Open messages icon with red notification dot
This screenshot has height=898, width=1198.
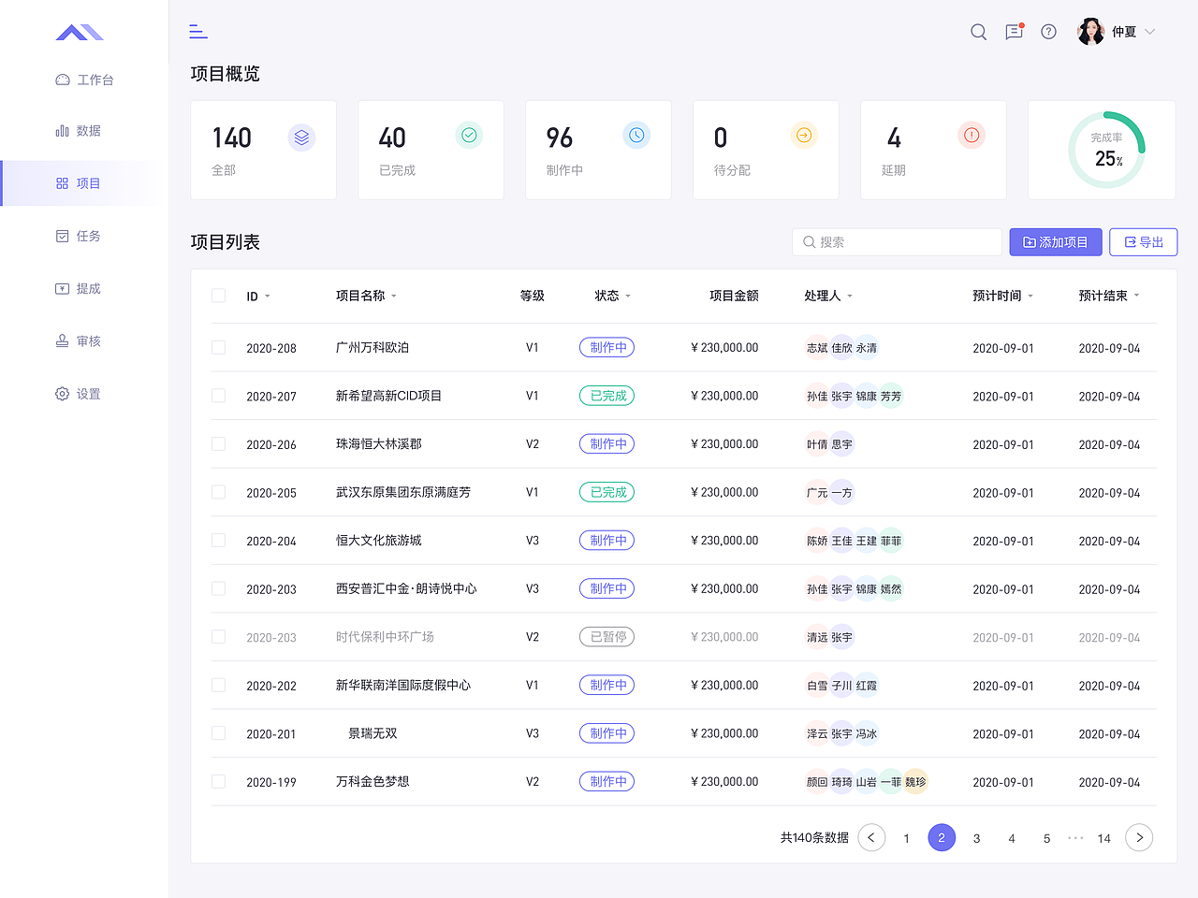coord(1014,32)
